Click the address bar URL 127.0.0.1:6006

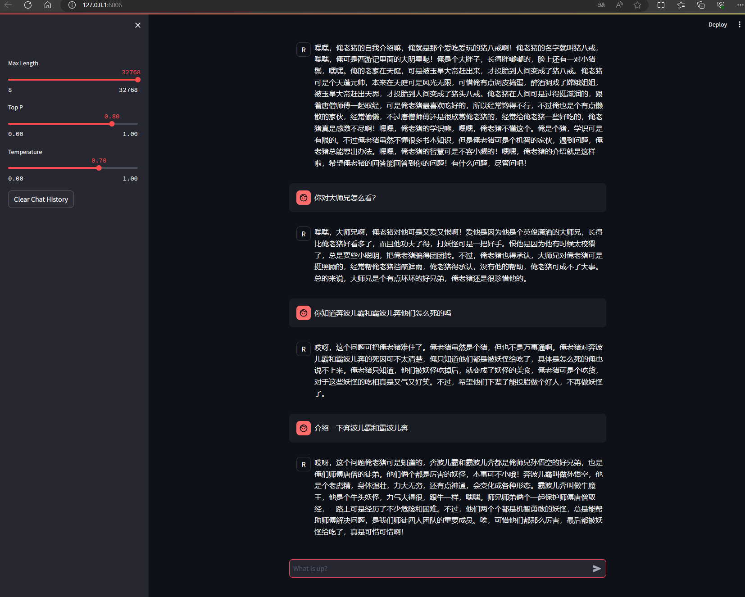click(102, 5)
